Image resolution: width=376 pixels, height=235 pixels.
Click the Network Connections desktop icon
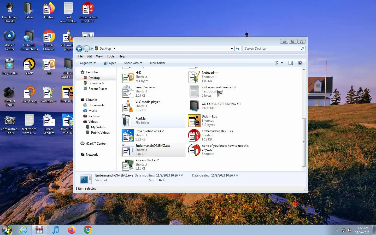[x=29, y=40]
